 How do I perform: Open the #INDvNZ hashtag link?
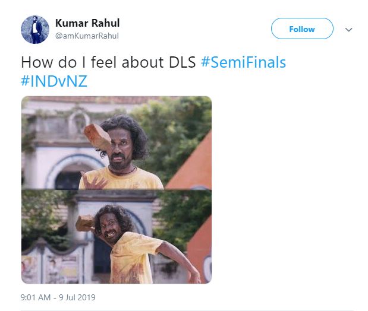point(54,81)
